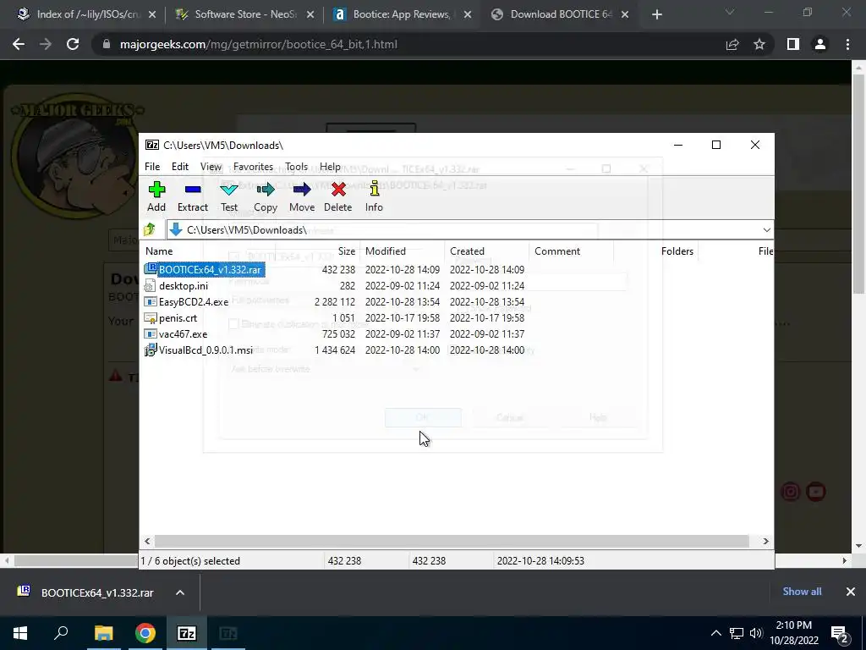Image resolution: width=866 pixels, height=650 pixels.
Task: Expand the 7-Zip address path dropdown
Action: (766, 230)
